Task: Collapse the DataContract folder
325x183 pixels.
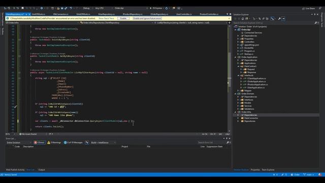Action: coord(238,66)
